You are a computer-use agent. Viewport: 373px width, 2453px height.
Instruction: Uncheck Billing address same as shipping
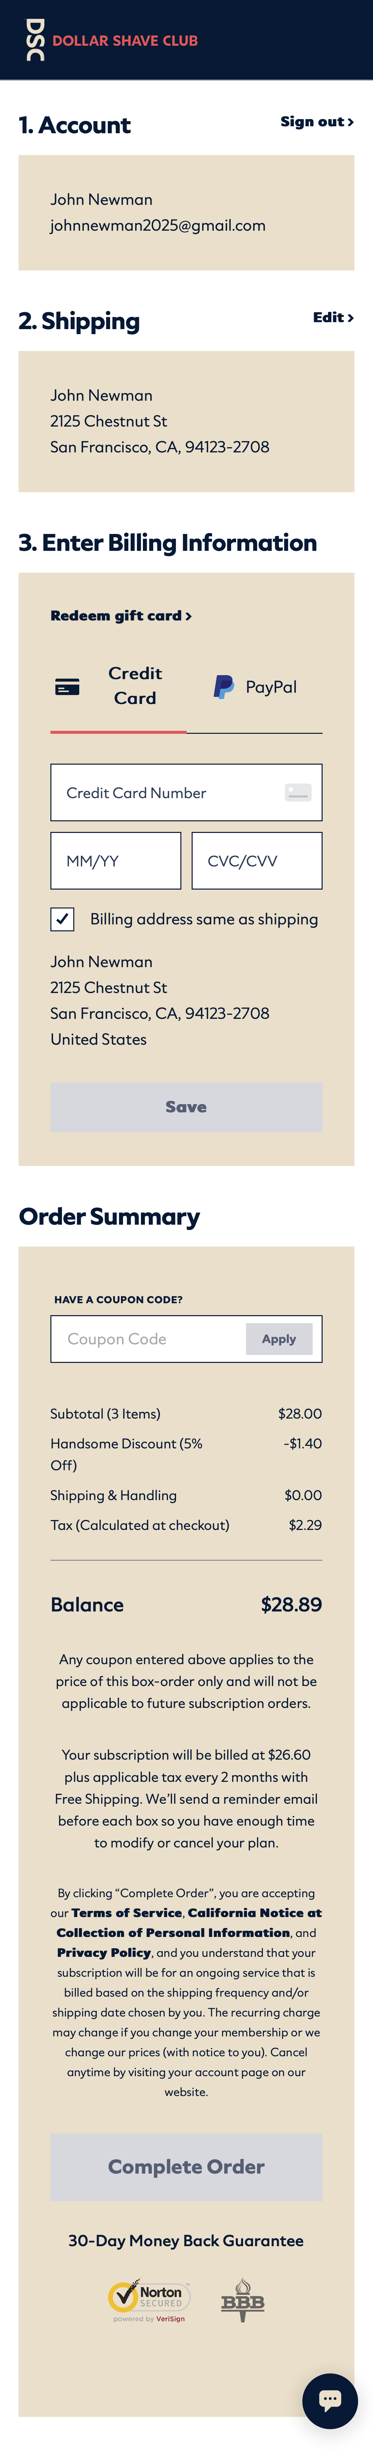point(62,920)
